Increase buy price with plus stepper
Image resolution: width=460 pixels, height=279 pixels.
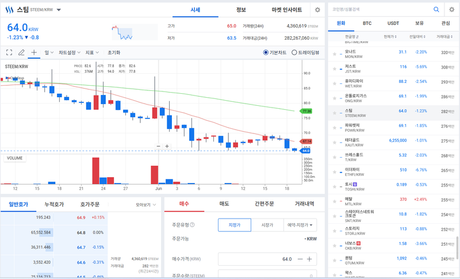pyautogui.click(x=309, y=259)
